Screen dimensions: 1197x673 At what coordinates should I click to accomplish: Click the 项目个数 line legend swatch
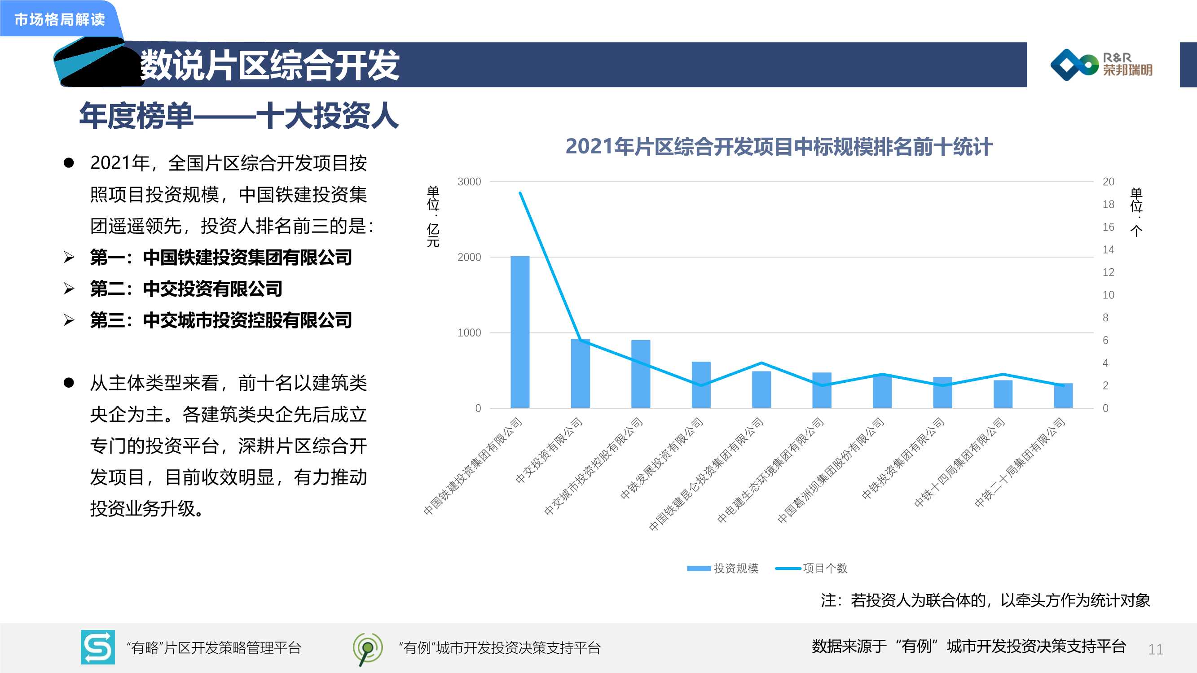click(788, 568)
